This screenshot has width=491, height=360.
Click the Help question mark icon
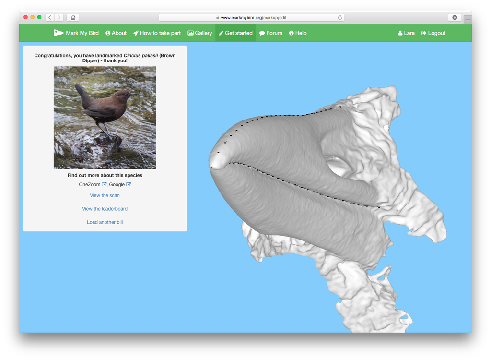(x=291, y=33)
